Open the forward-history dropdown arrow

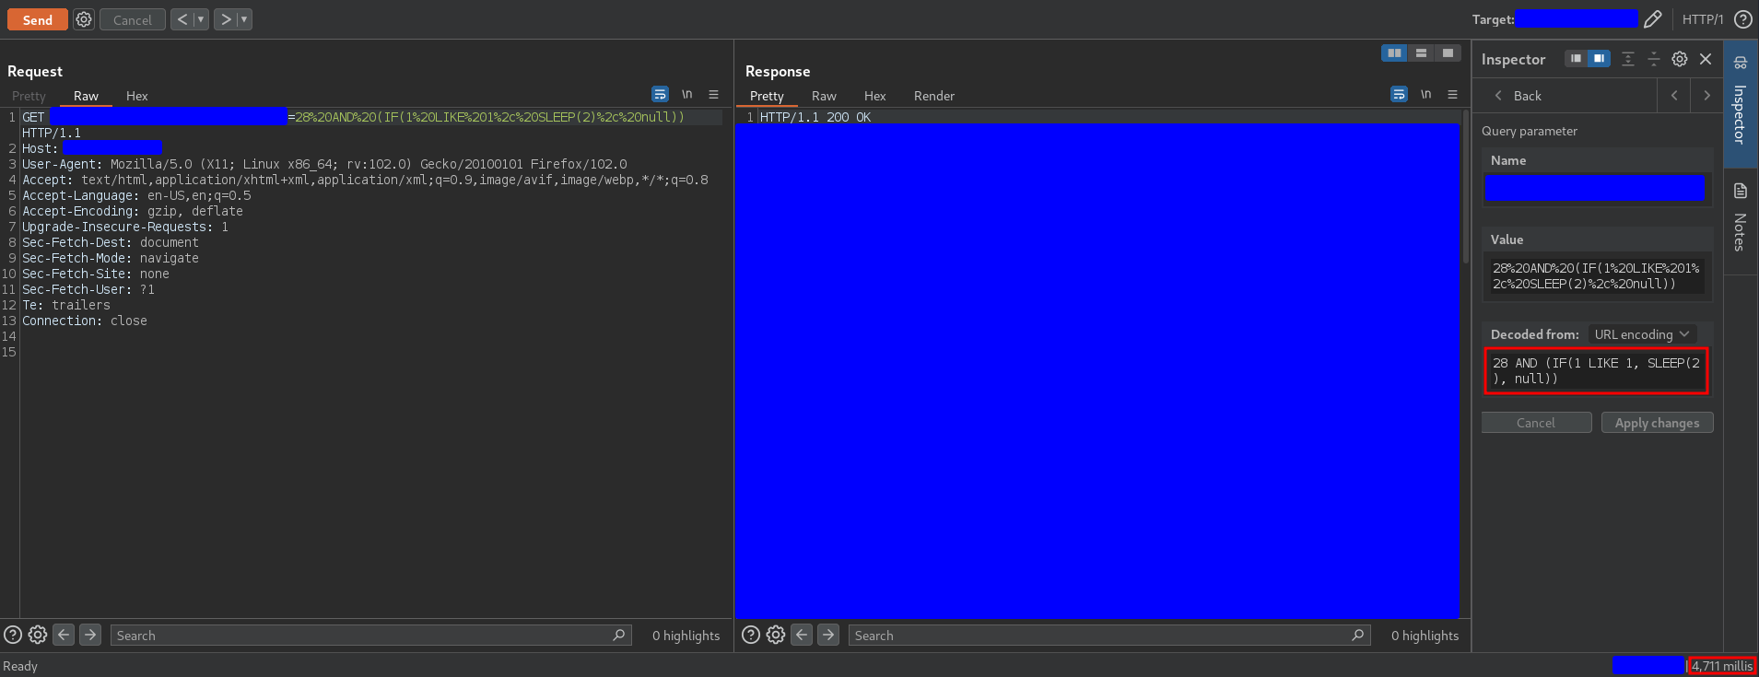pos(244,19)
